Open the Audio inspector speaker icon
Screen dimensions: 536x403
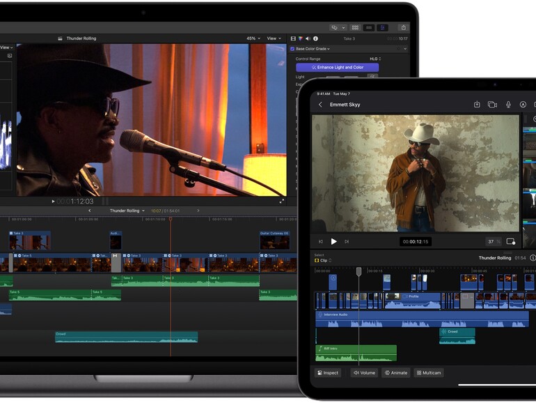click(x=308, y=38)
